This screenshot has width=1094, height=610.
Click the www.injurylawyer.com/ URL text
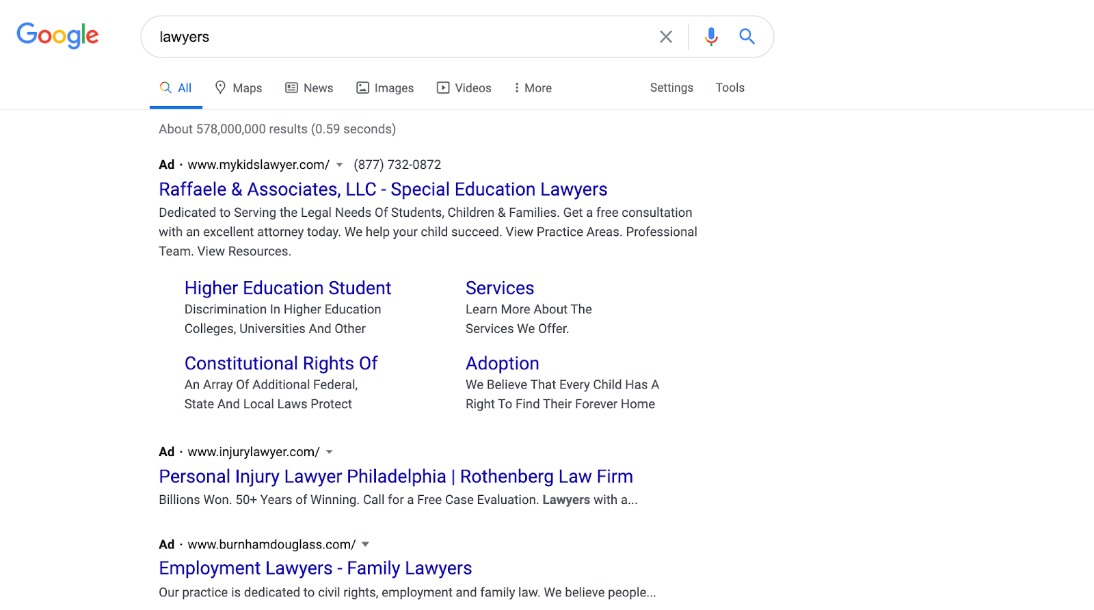coord(254,452)
